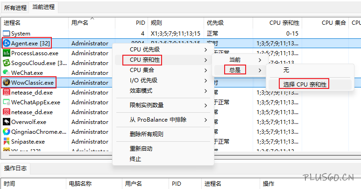
Task: Click the WeChatAppEx.exe process icon
Action: 6,102
